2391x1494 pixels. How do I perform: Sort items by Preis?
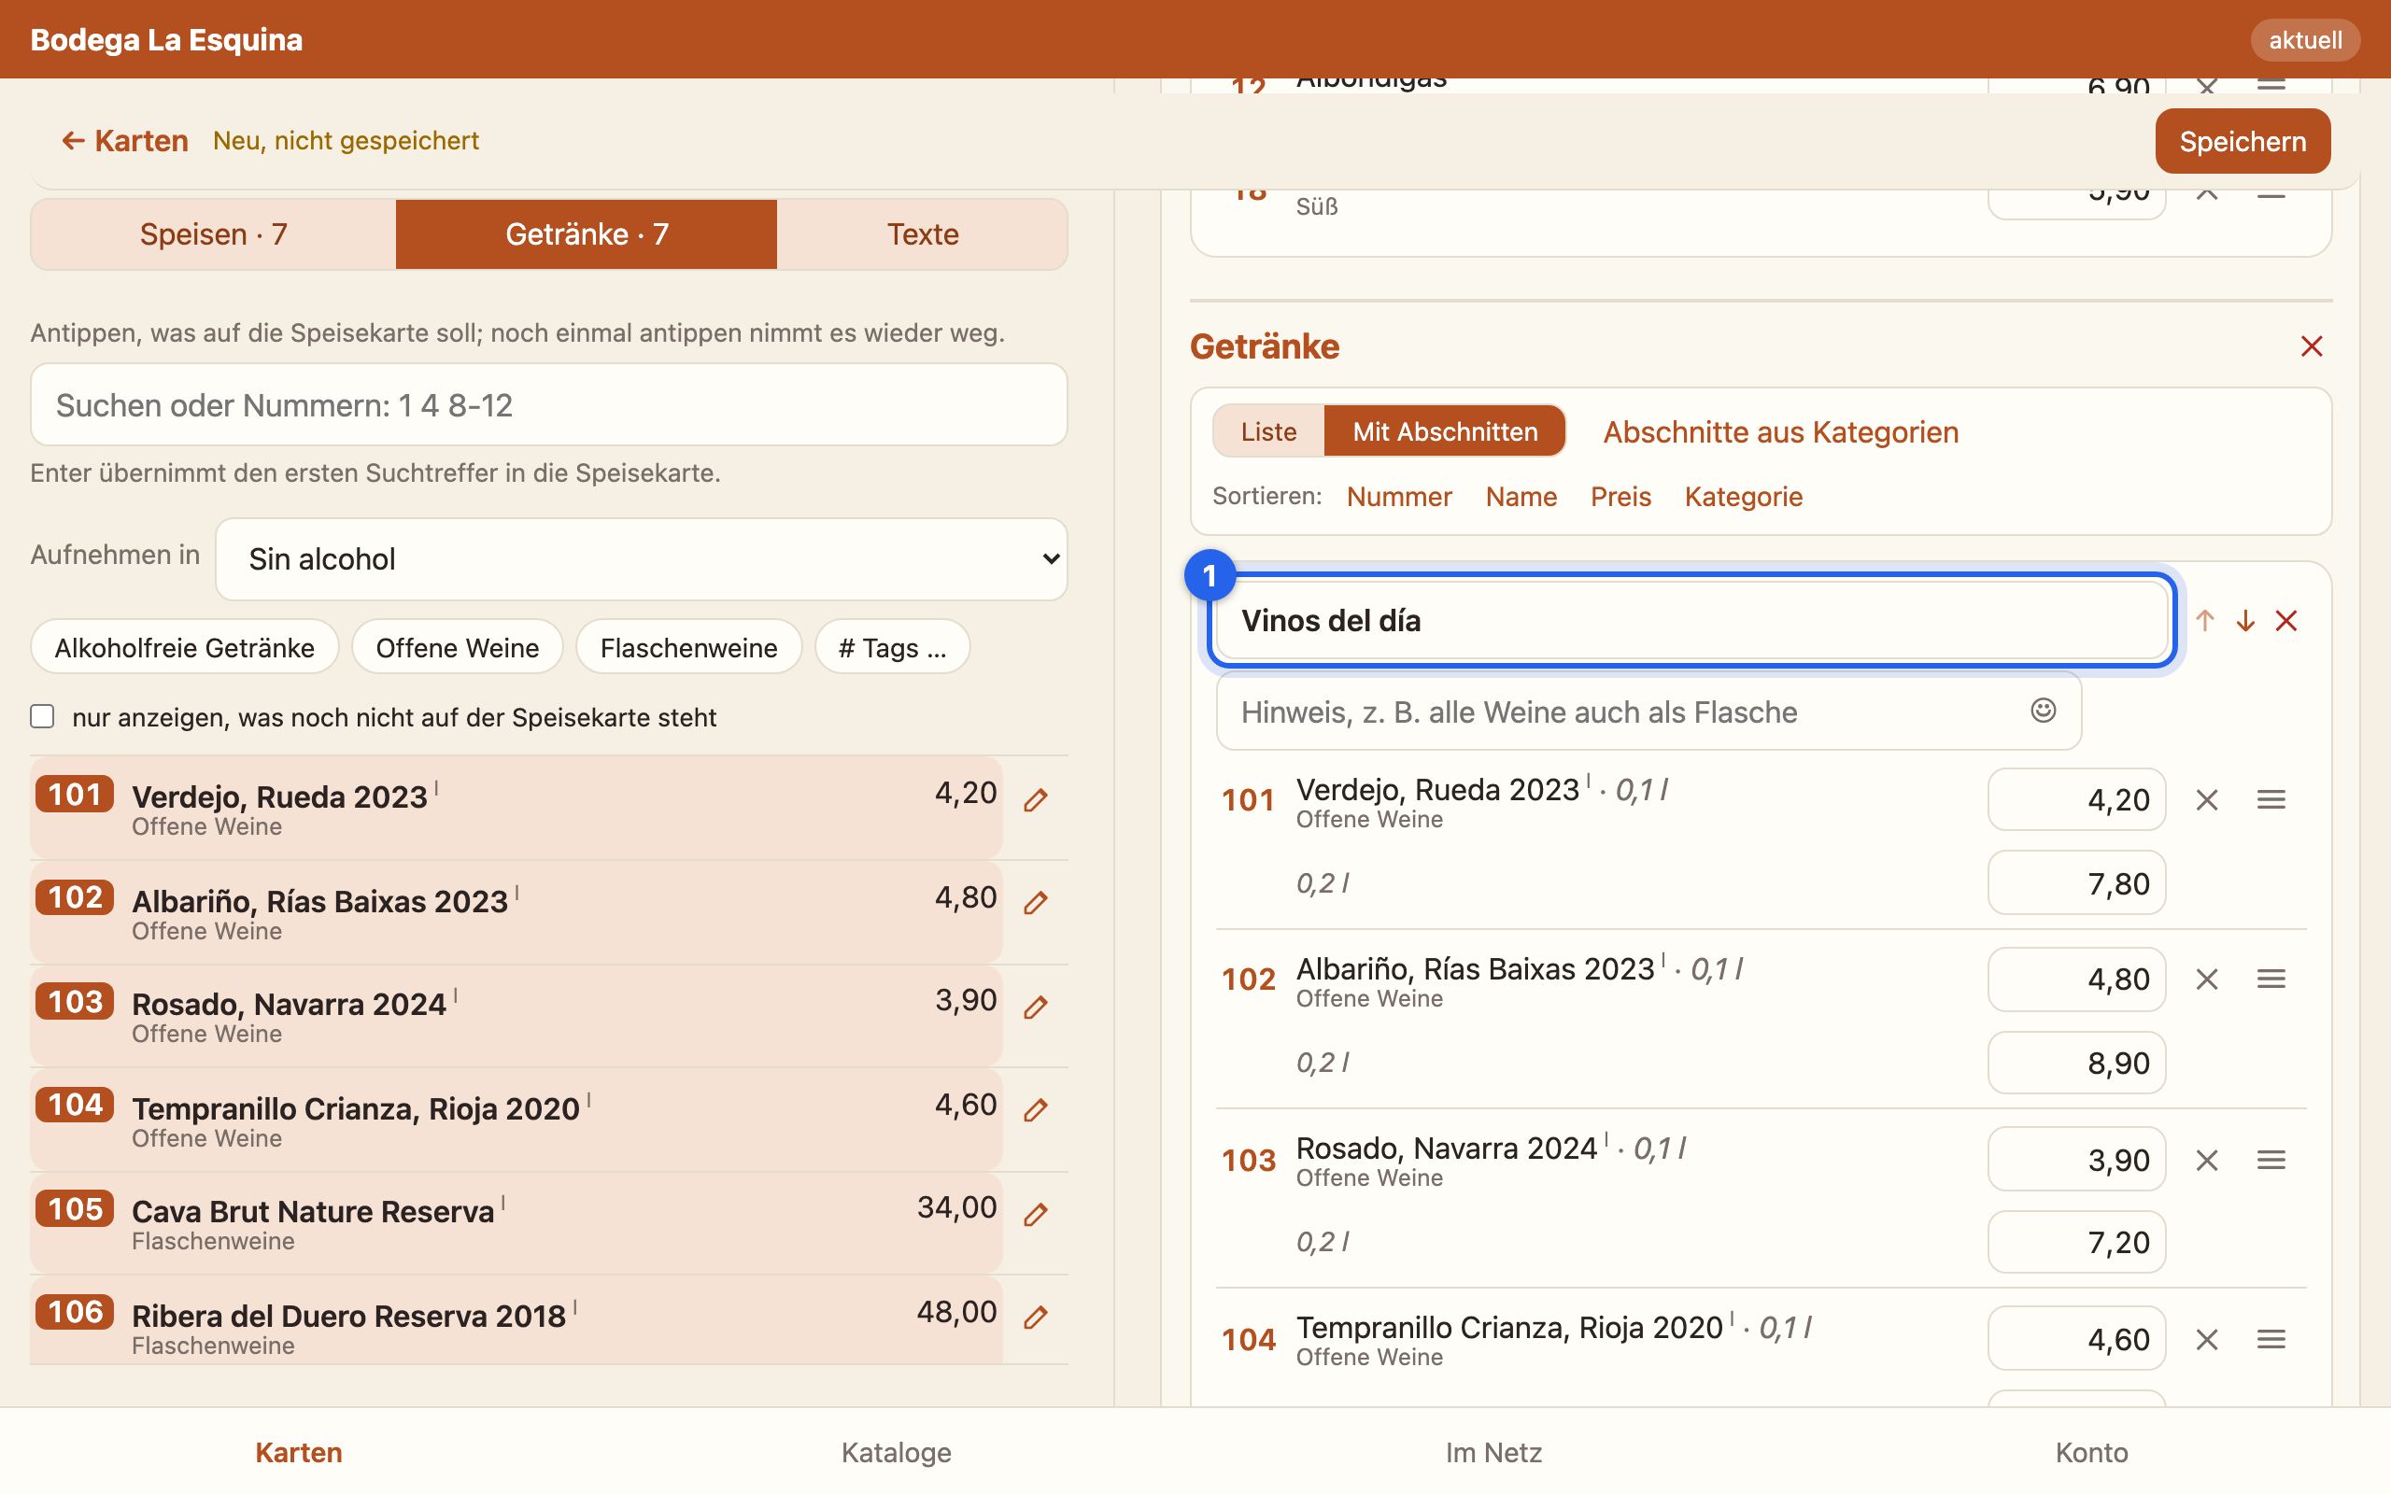[x=1620, y=496]
